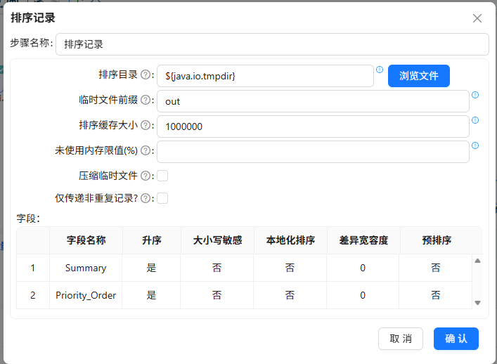Close the 排序记录 dialog with X
The height and width of the screenshot is (364, 497).
coord(477,18)
